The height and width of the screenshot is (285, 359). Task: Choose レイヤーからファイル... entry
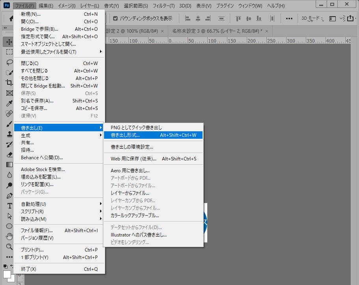click(x=153, y=193)
